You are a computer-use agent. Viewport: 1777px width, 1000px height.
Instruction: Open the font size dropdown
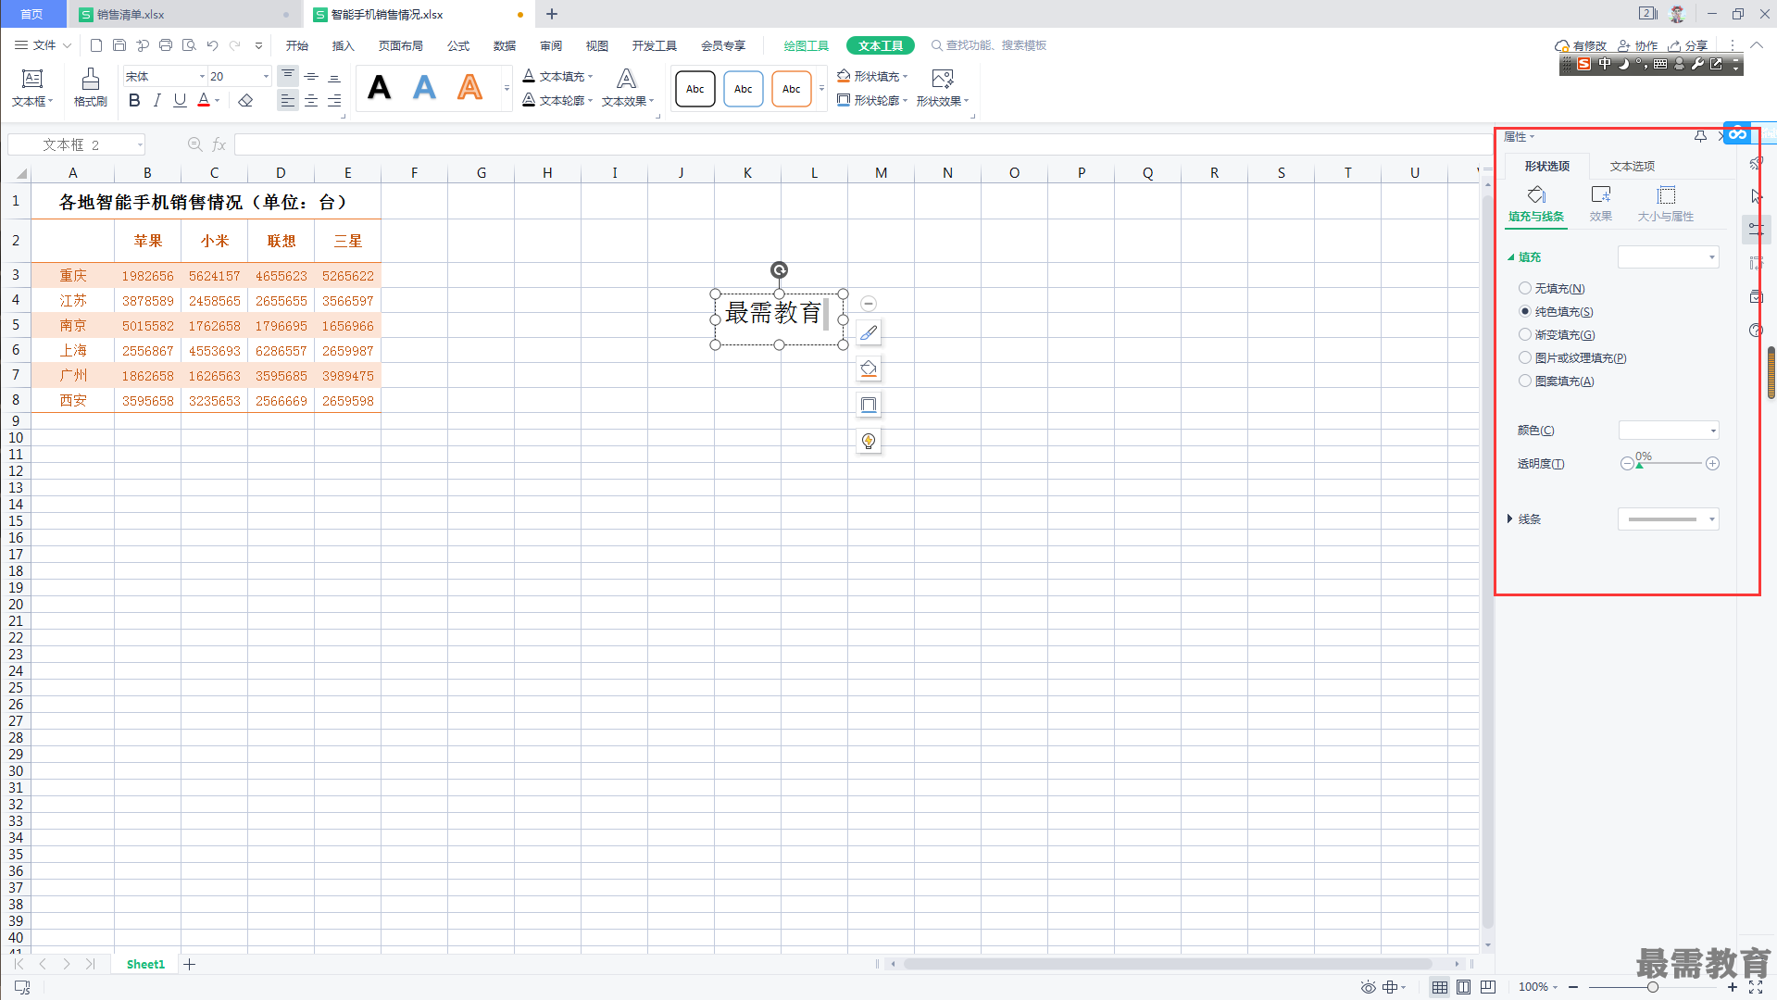coord(266,77)
